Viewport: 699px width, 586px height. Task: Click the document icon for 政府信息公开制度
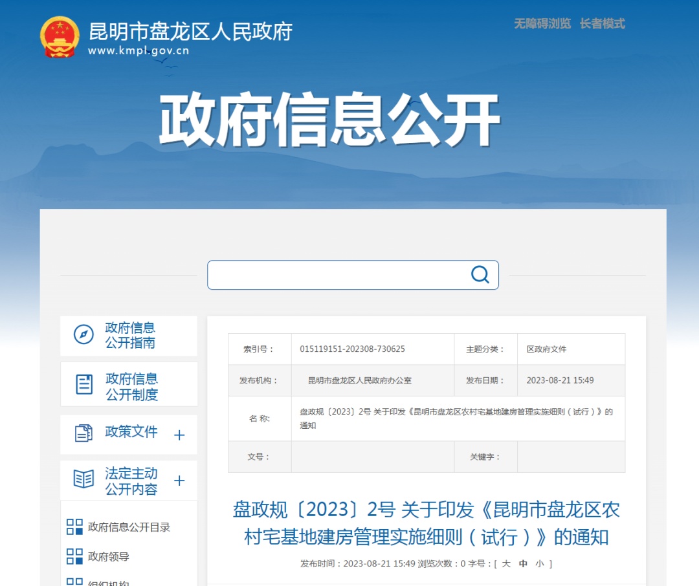click(84, 384)
